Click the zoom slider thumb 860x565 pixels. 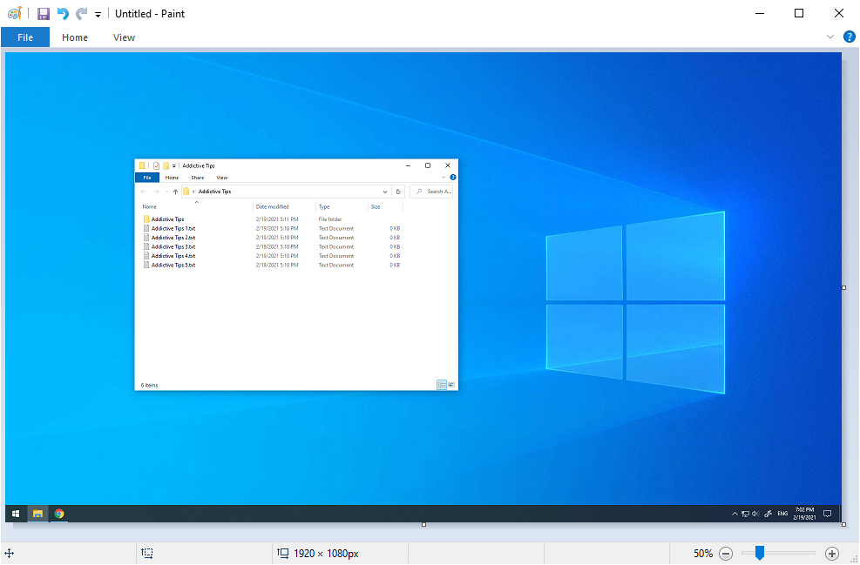pos(760,553)
